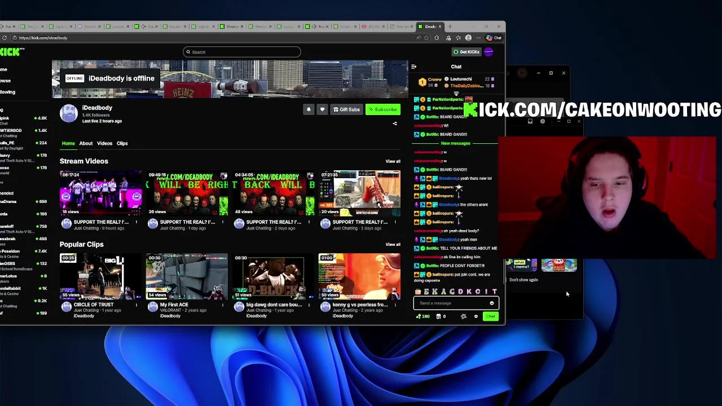Open the Copilot Chat button in browser toolbar
722x406 pixels.
[x=494, y=38]
